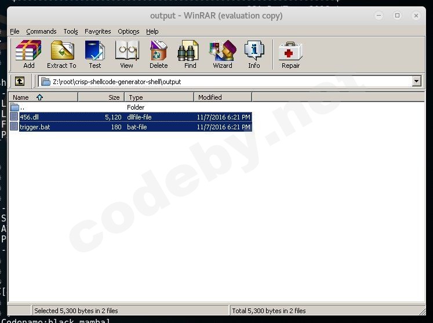Open the File menu
The image size is (433, 323).
[x=14, y=31]
